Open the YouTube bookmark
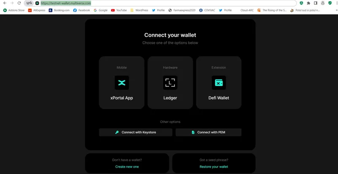 point(119,10)
